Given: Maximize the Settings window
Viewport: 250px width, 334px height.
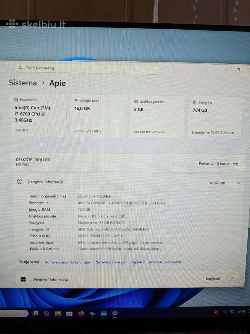Looking at the screenshot, I should pyautogui.click(x=238, y=70).
